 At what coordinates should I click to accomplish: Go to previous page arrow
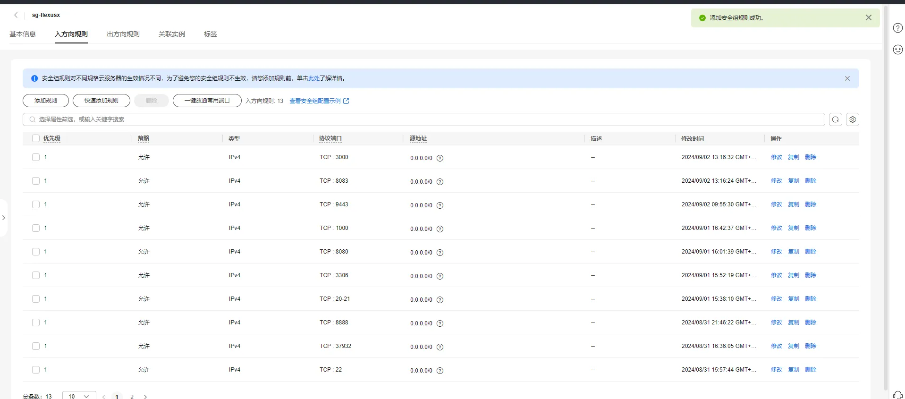pos(104,397)
